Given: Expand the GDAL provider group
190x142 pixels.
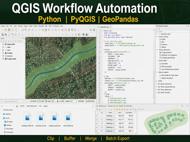Looking at the screenshot, I should (x=157, y=81).
